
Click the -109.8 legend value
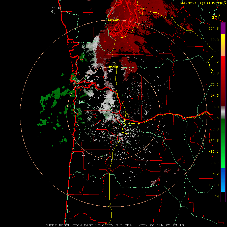pos(213,185)
